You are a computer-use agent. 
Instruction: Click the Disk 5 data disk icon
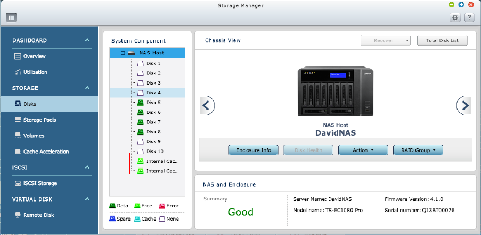(141, 102)
